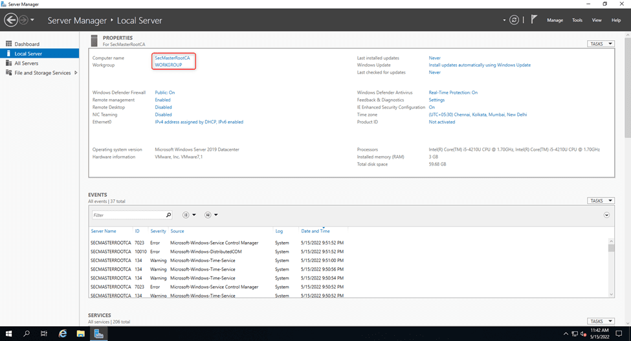Open the Public: On firewall link
This screenshot has height=341, width=631.
164,93
